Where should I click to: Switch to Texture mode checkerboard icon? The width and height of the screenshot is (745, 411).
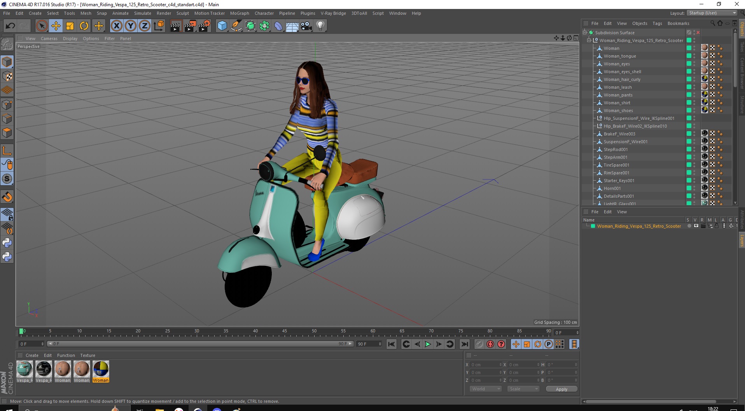(7, 76)
